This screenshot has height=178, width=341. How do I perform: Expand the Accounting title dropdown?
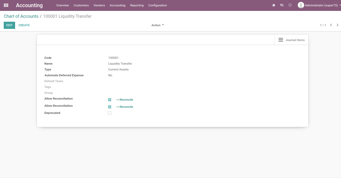click(29, 5)
